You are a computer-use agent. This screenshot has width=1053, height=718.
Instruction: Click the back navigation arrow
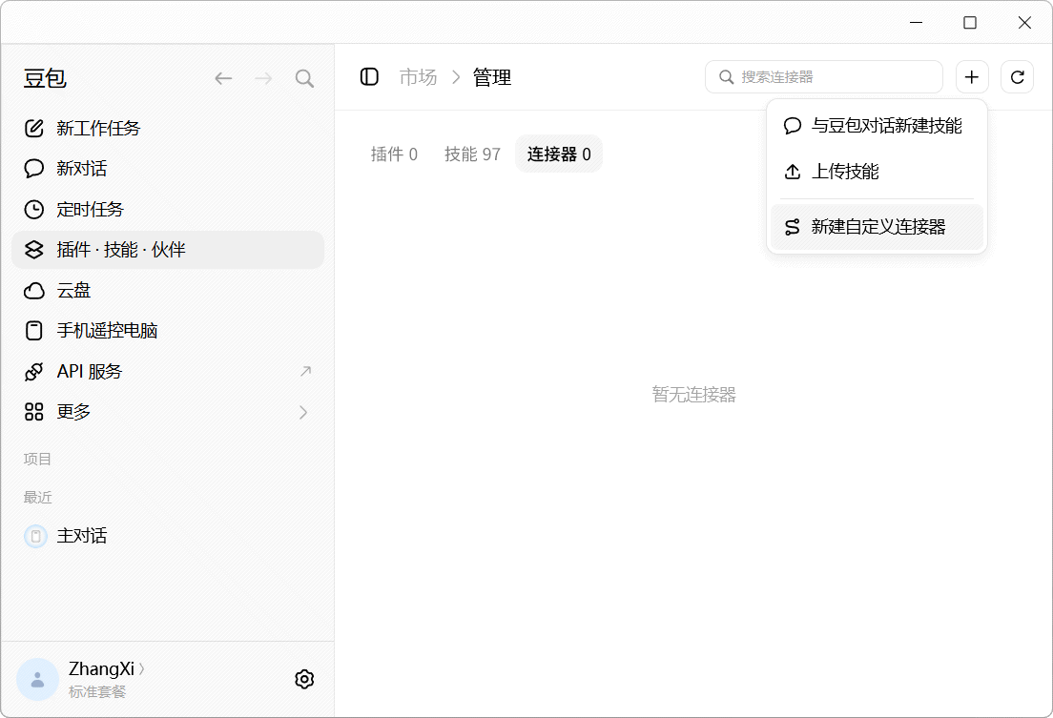(x=223, y=78)
